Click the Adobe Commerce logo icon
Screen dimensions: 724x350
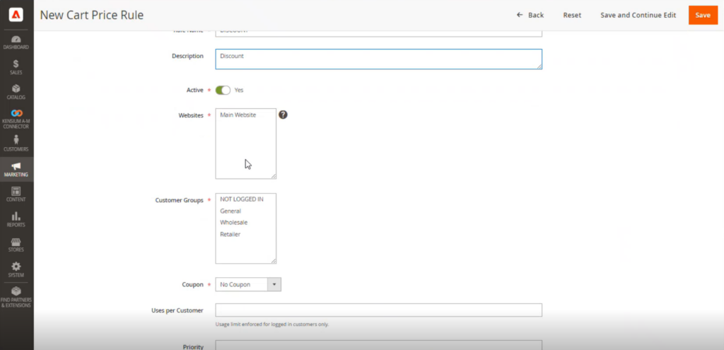pyautogui.click(x=16, y=16)
